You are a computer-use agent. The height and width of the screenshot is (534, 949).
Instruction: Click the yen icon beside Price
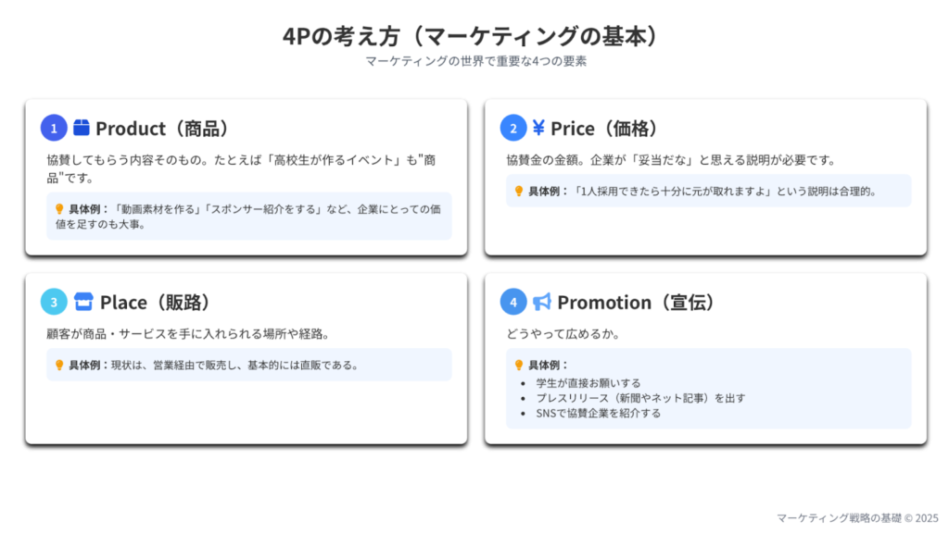pos(538,128)
